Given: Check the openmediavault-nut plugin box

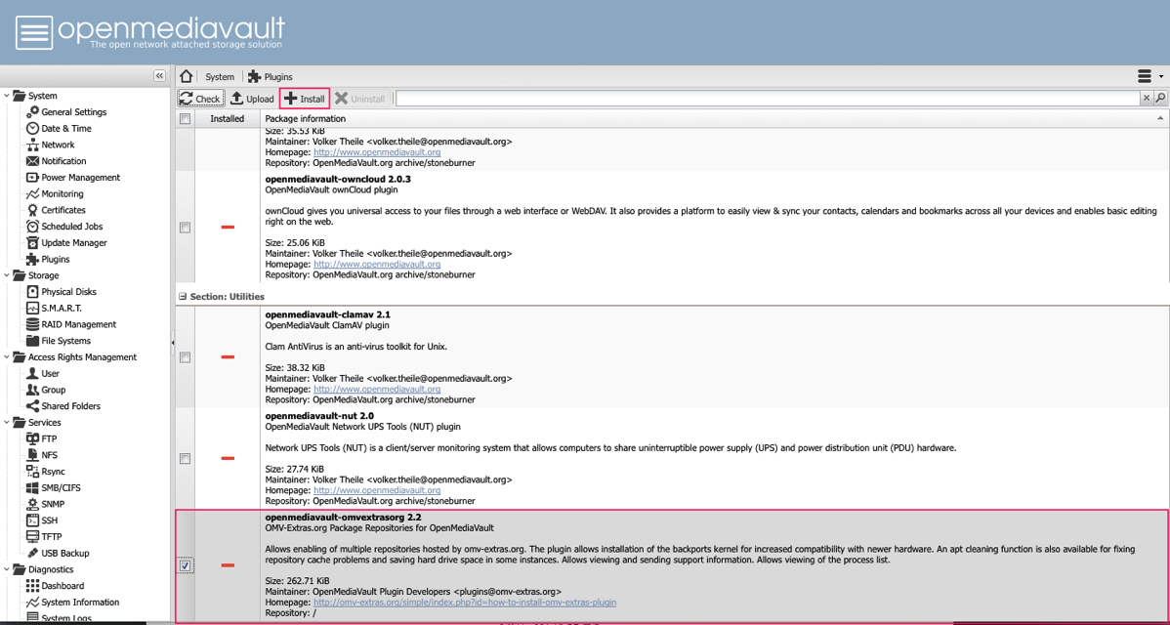Looking at the screenshot, I should pos(185,458).
